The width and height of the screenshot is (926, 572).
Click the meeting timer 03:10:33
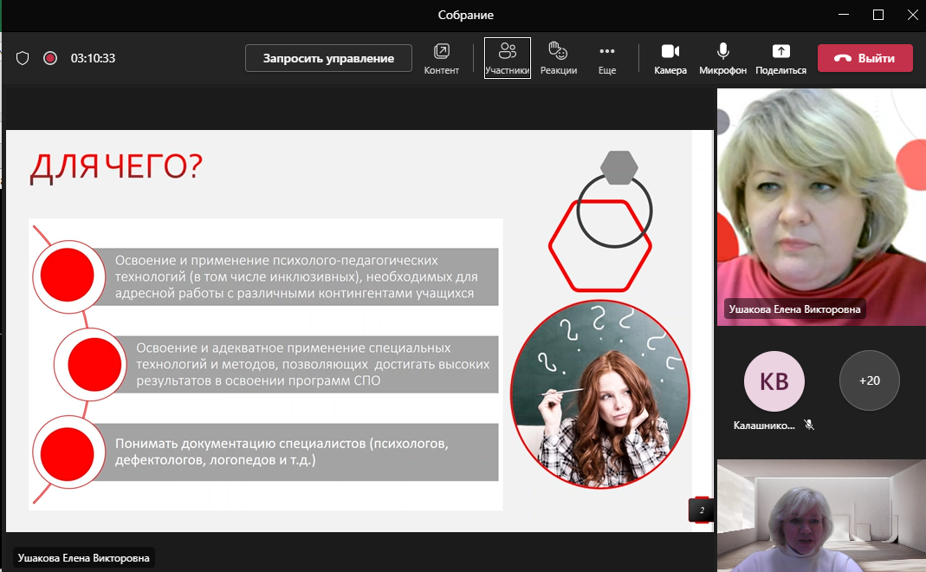(x=93, y=58)
